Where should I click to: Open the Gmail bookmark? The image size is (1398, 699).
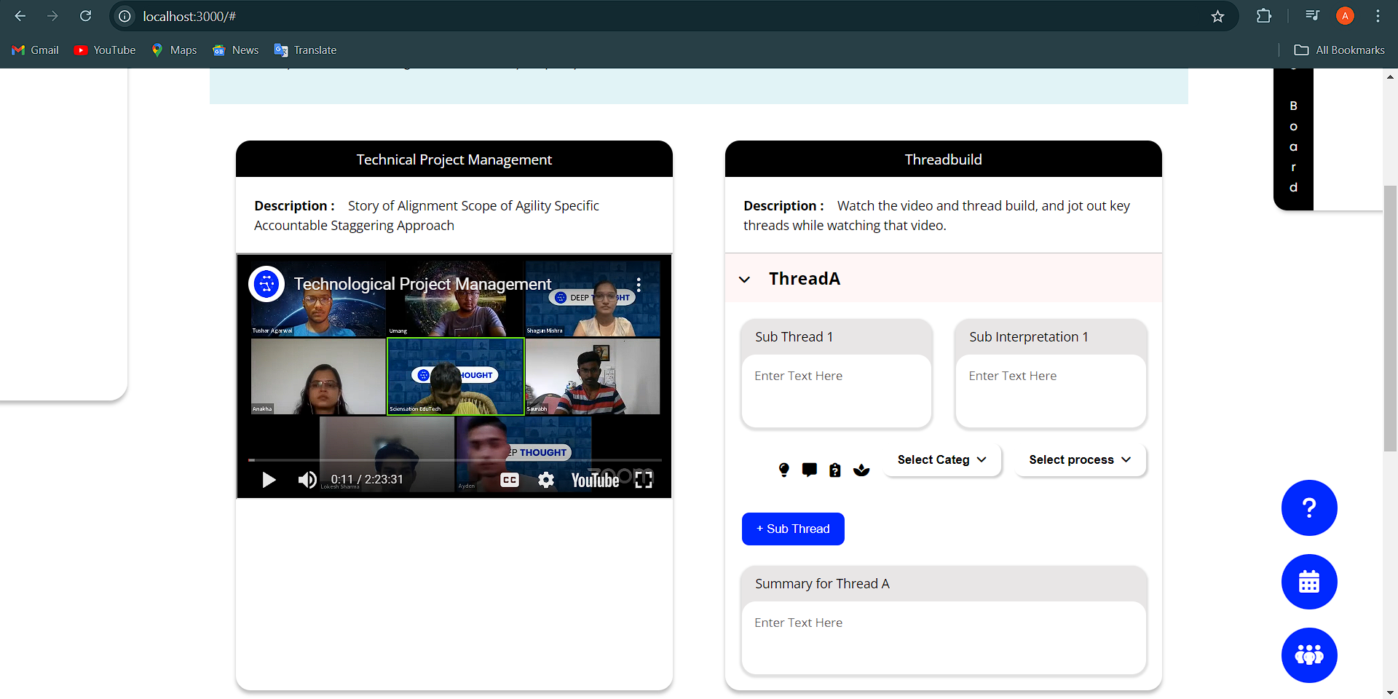35,50
